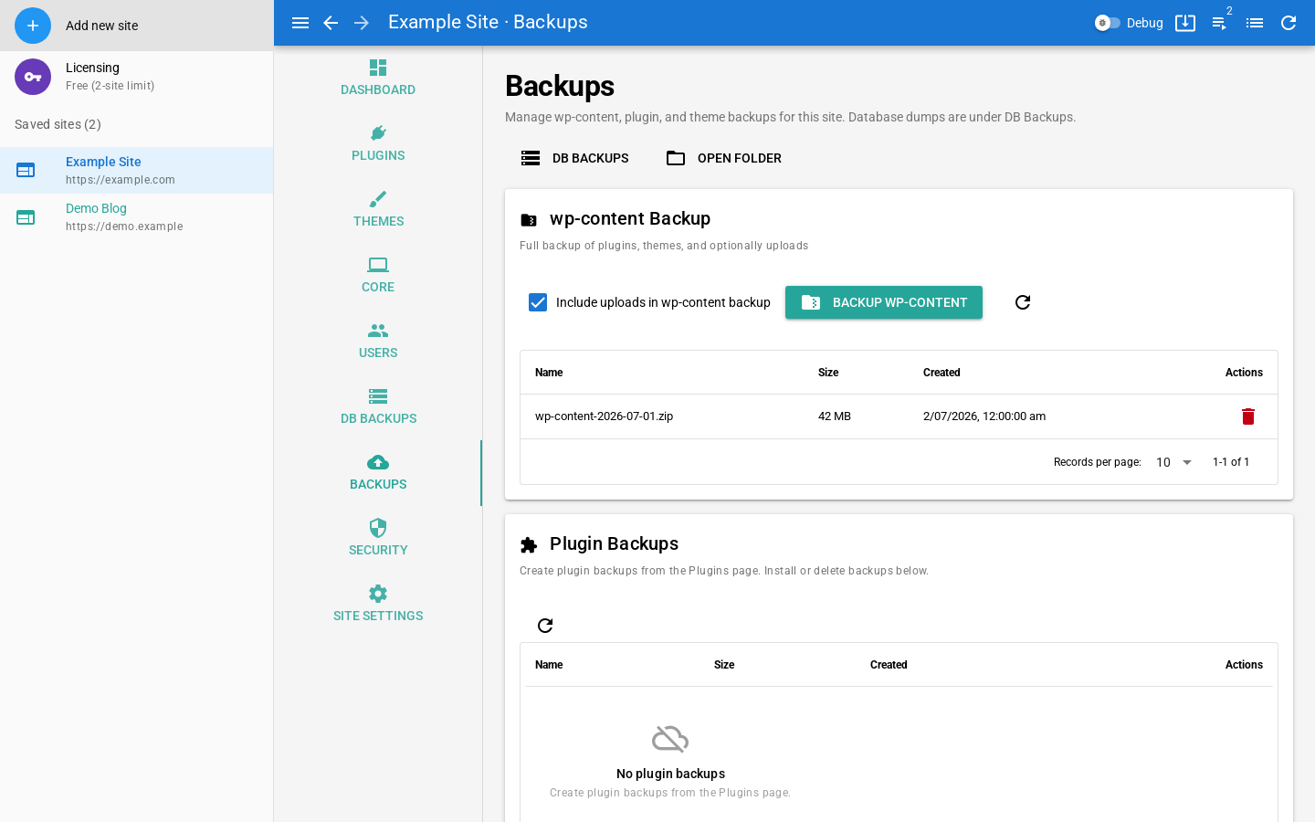Click the Demo Blog window icon
This screenshot has height=822, width=1315.
(26, 217)
